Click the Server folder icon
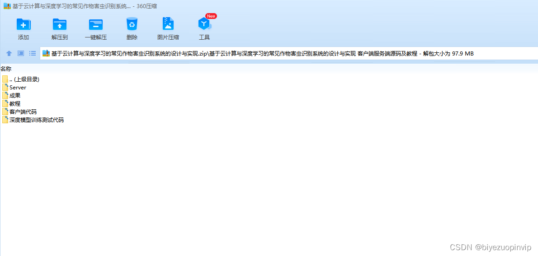The width and height of the screenshot is (538, 256). (5, 88)
